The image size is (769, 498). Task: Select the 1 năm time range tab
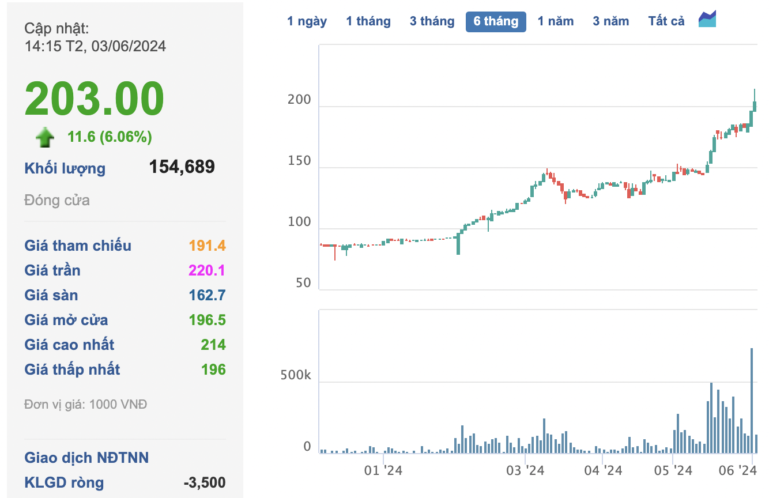coord(556,21)
